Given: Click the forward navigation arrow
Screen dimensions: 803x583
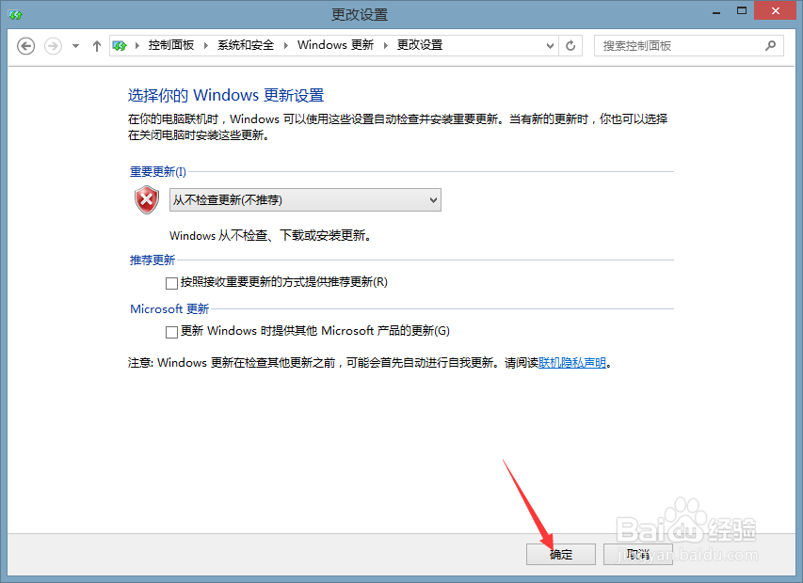Looking at the screenshot, I should point(53,46).
